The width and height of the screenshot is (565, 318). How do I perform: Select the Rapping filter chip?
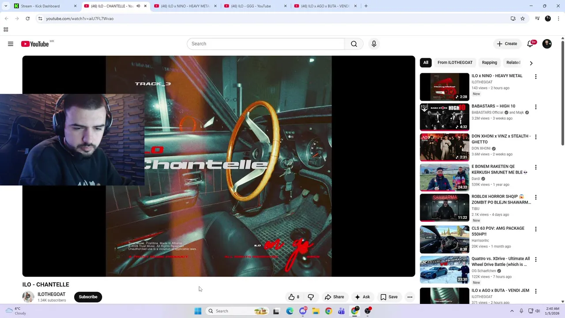tap(490, 63)
